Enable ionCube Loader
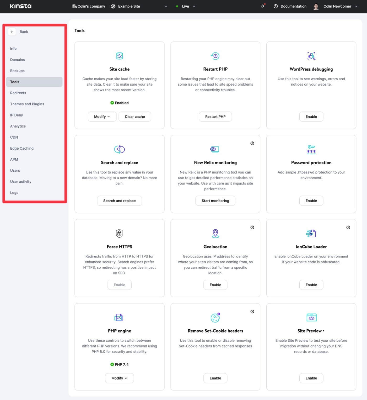 coord(311,285)
